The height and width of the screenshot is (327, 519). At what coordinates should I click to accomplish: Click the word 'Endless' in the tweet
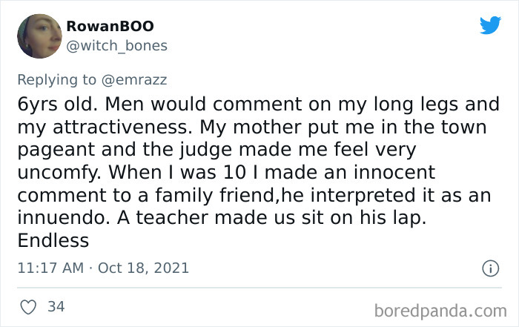53,241
